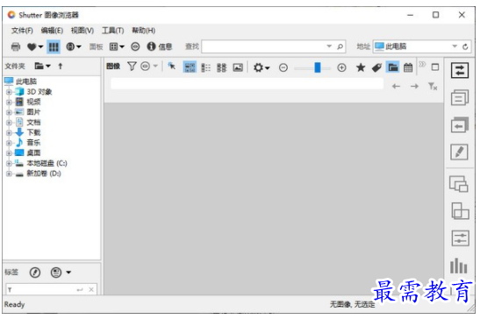The height and width of the screenshot is (319, 480).
Task: Toggle the highlighted folder view button
Action: pos(393,67)
